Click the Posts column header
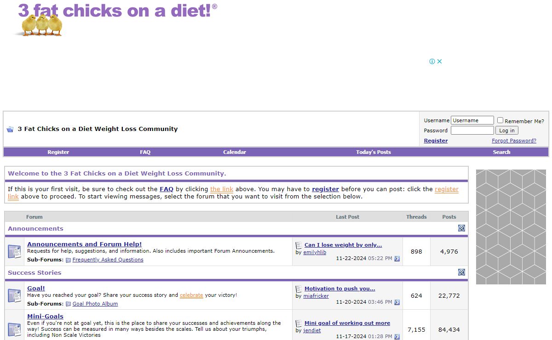 point(449,217)
